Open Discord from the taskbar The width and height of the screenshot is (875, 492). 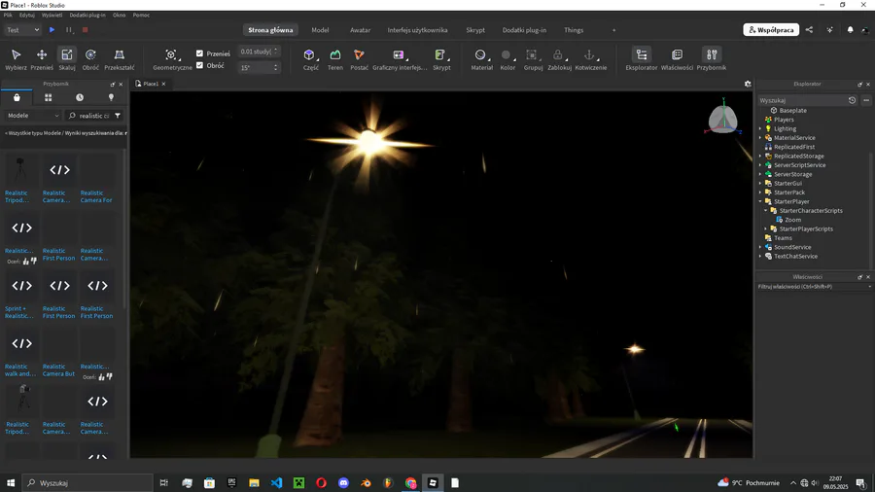point(343,483)
